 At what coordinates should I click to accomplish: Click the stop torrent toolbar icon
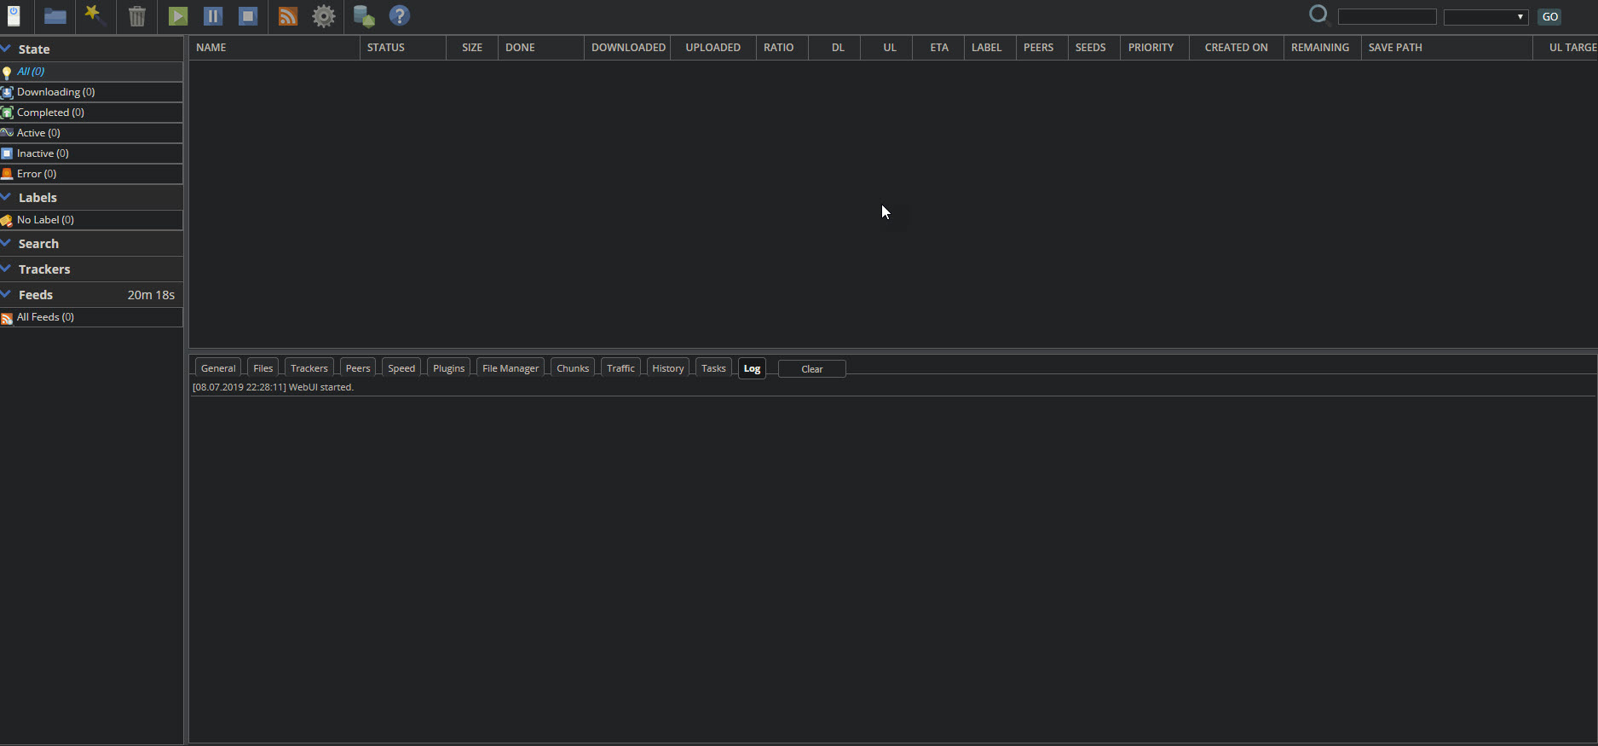pos(248,16)
